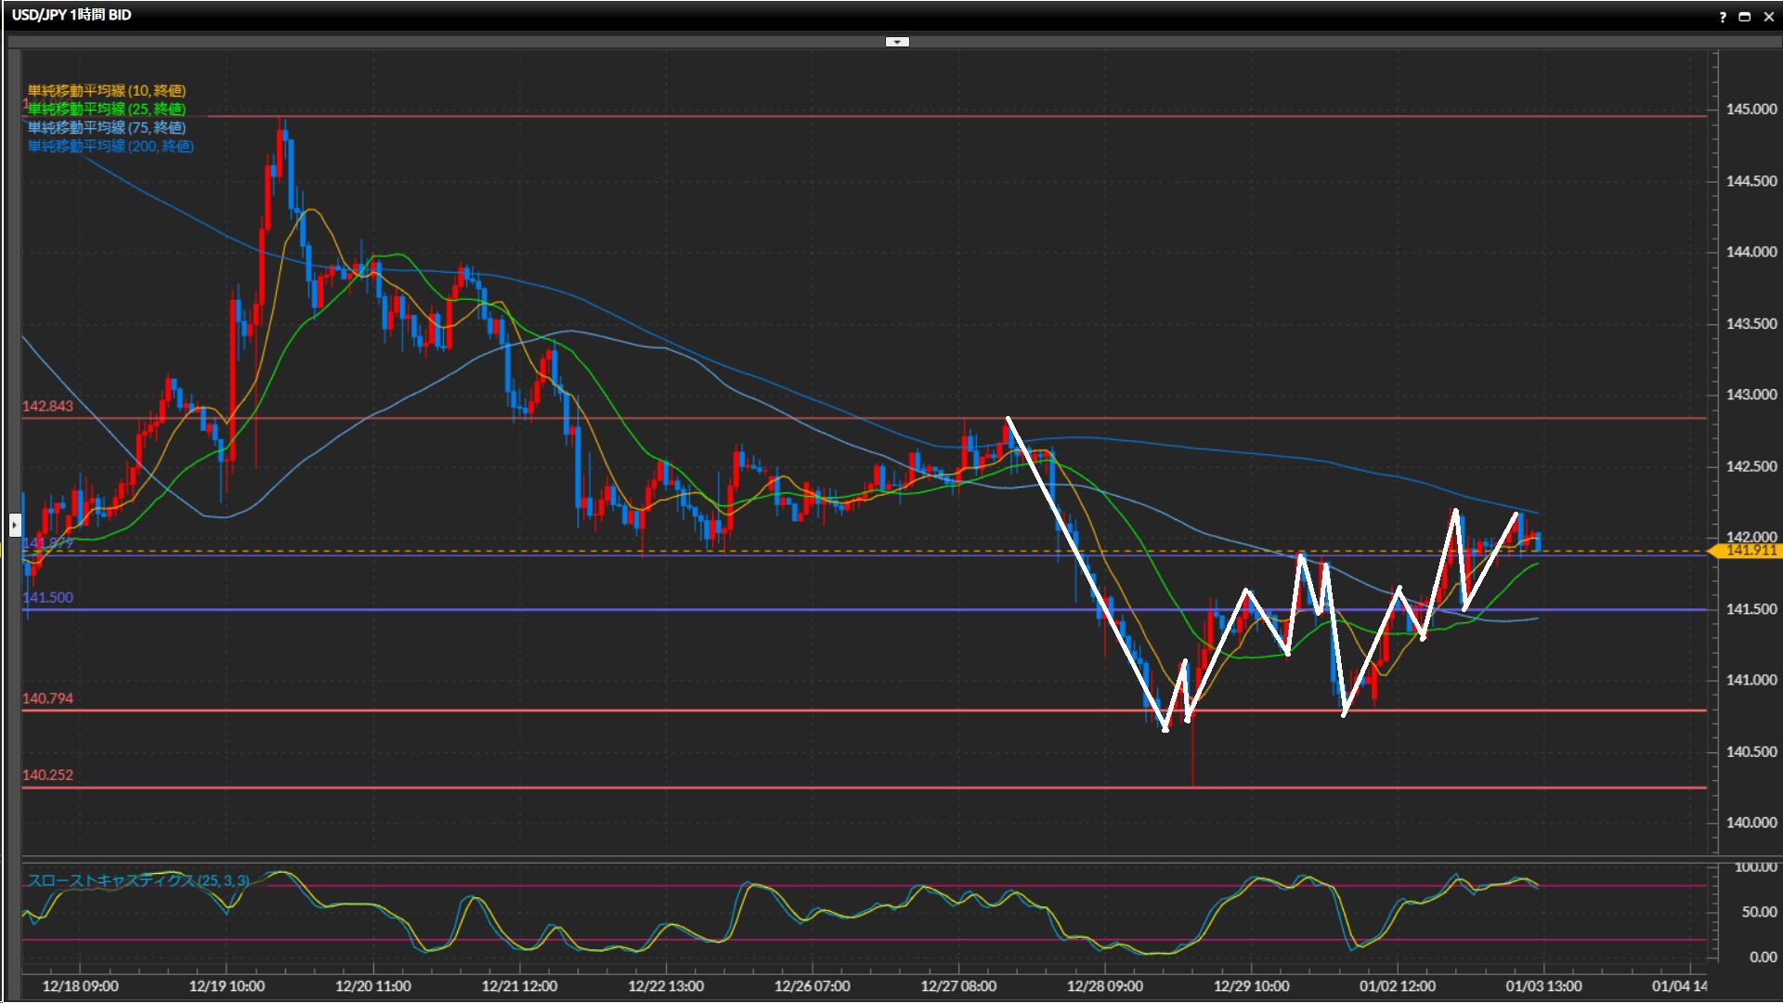
Task: Click the 140.794 red support line label
Action: [x=47, y=698]
